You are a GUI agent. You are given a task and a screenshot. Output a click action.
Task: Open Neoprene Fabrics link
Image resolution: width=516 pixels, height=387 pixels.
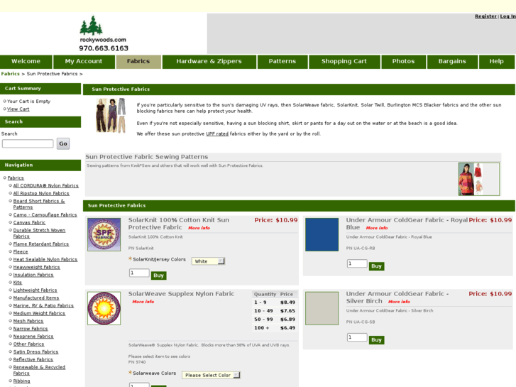(x=33, y=337)
